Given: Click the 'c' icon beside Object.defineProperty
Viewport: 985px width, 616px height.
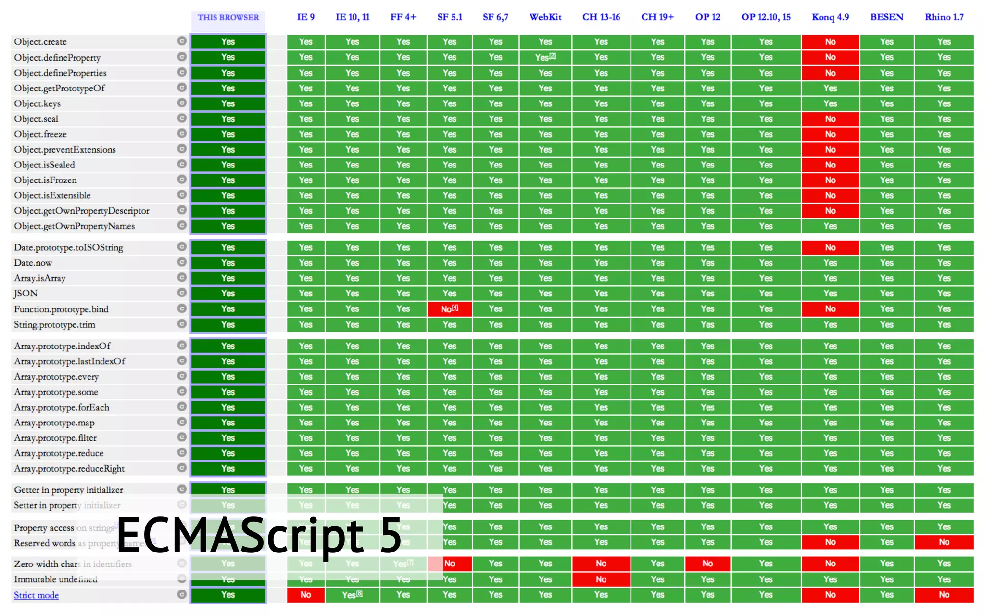Looking at the screenshot, I should tap(182, 57).
